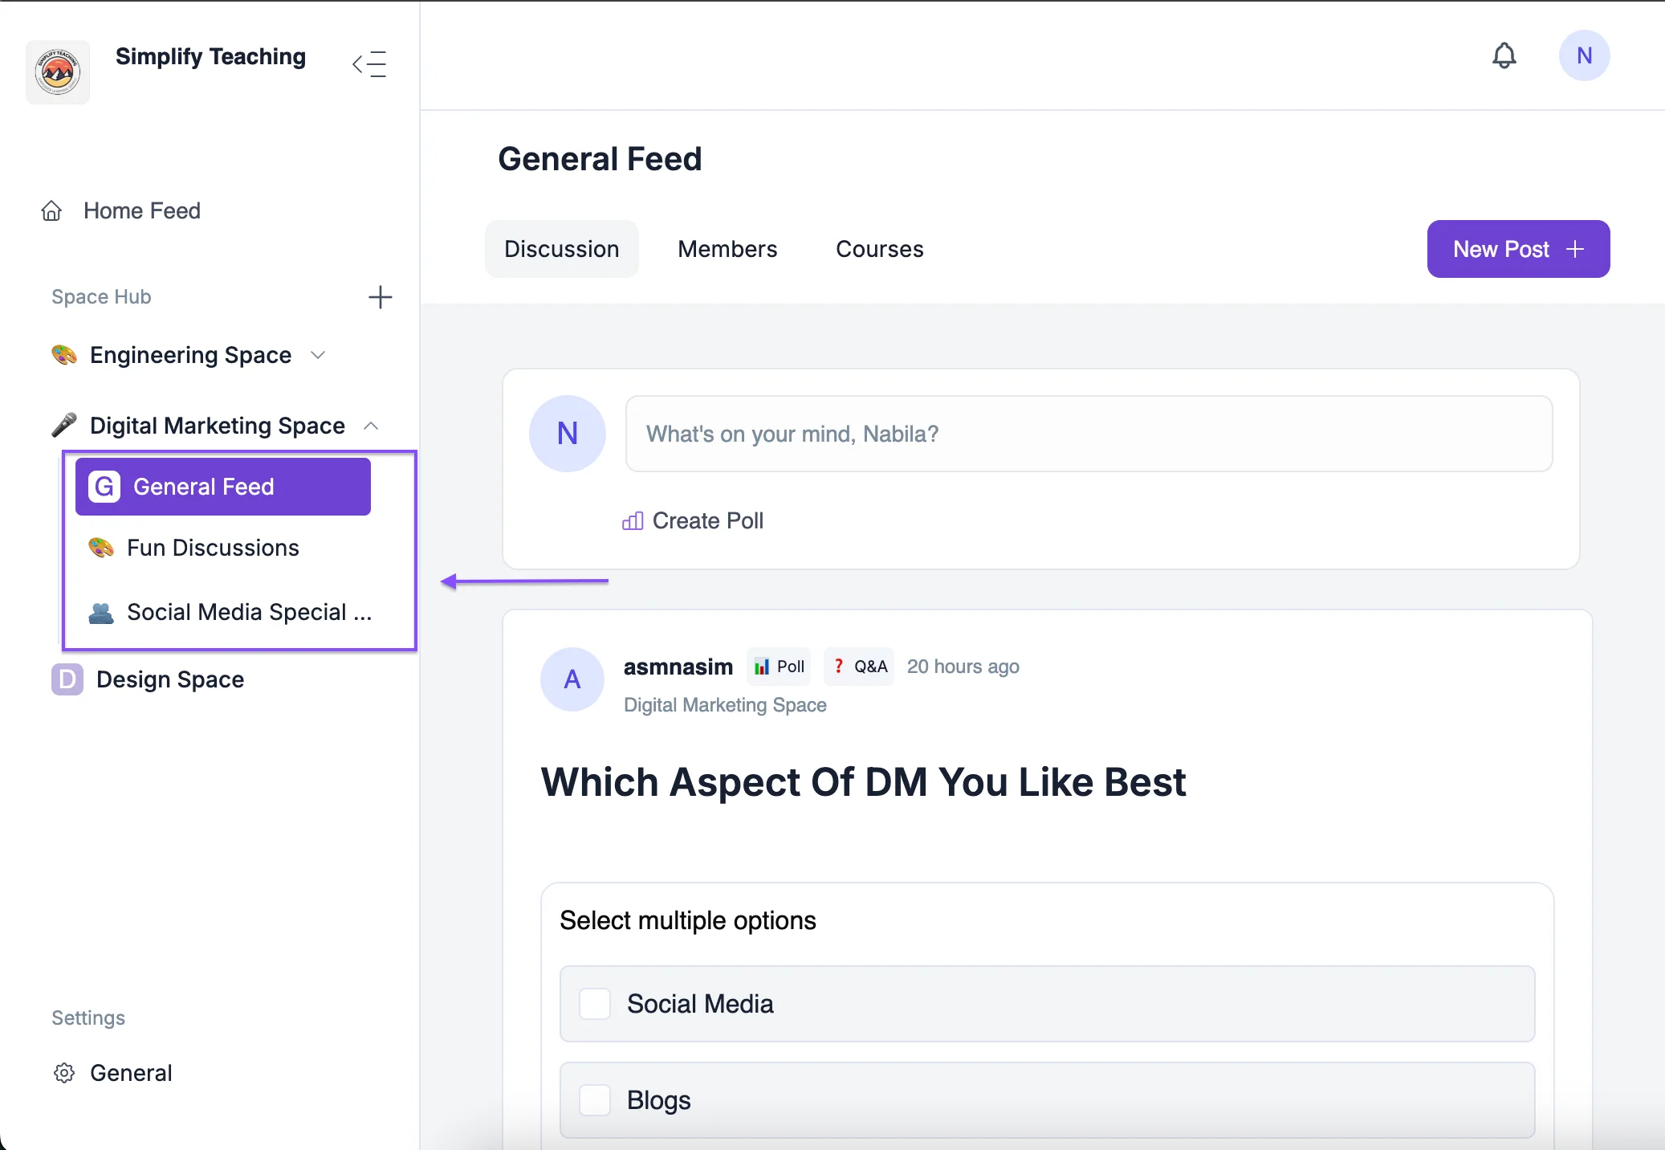Click the Q&A badge on the poll post
The image size is (1665, 1150).
click(858, 666)
